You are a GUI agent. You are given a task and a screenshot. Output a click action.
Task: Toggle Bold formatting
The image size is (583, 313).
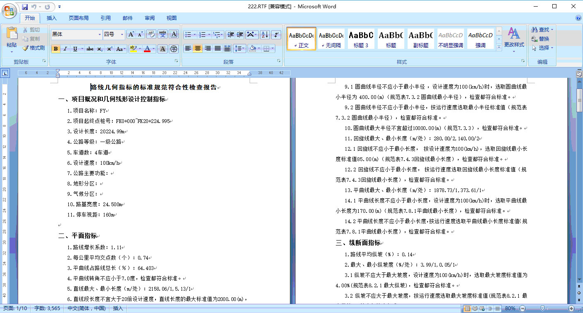[56, 49]
